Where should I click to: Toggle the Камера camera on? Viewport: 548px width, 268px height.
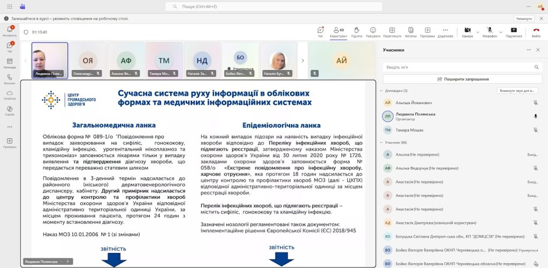click(467, 31)
